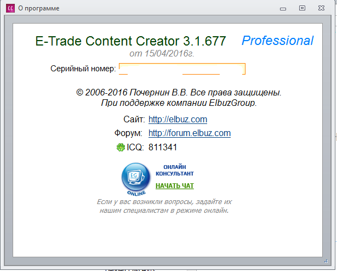Click the Форум: label
This screenshot has height=271, width=337.
click(128, 133)
